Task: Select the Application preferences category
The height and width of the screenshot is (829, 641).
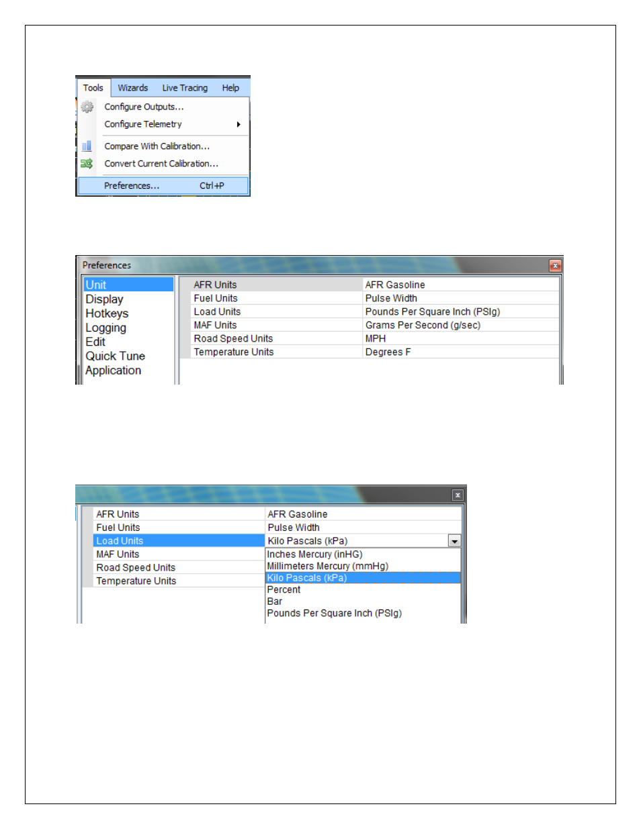Action: pos(113,370)
